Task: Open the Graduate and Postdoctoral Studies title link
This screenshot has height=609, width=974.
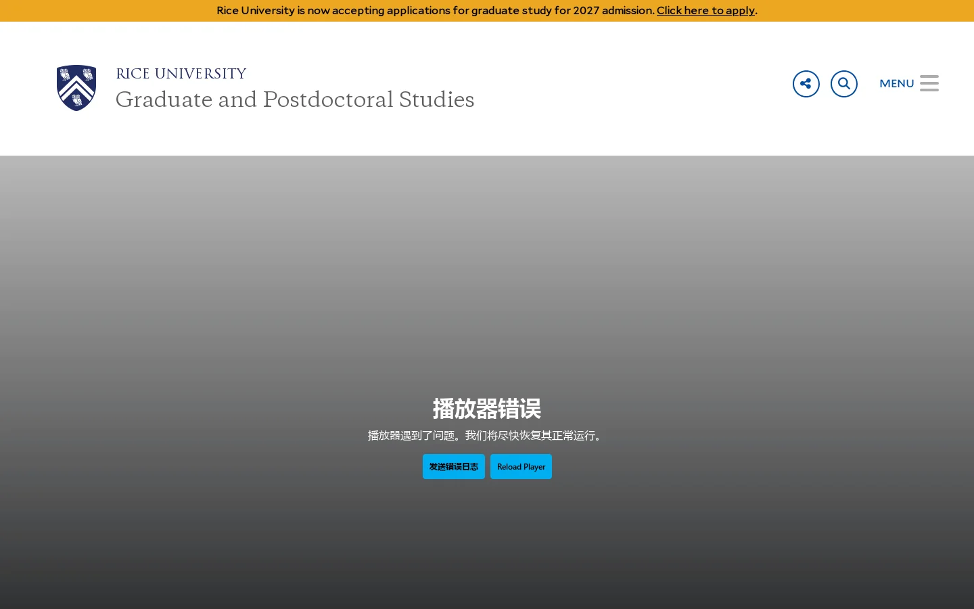Action: tap(295, 99)
